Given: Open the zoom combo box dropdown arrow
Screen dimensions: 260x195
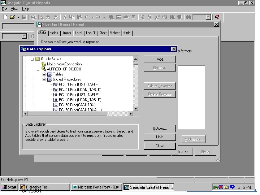Looking at the screenshot, I should coord(208,17).
